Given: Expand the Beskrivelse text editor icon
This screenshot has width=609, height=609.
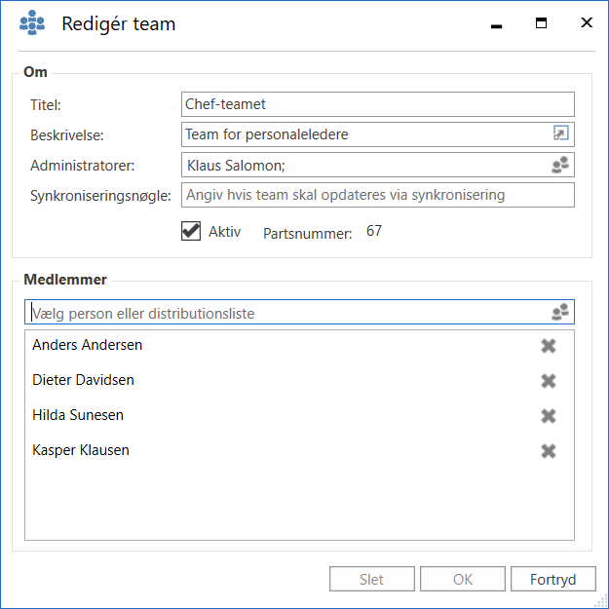Looking at the screenshot, I should 560,134.
